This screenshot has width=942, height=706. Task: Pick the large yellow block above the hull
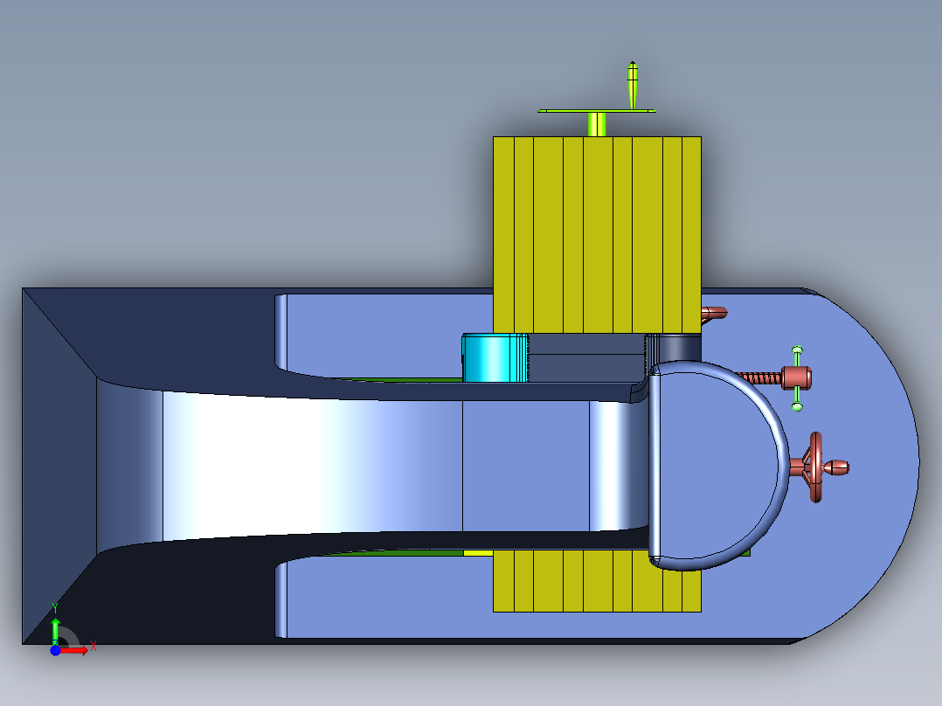coord(597,235)
